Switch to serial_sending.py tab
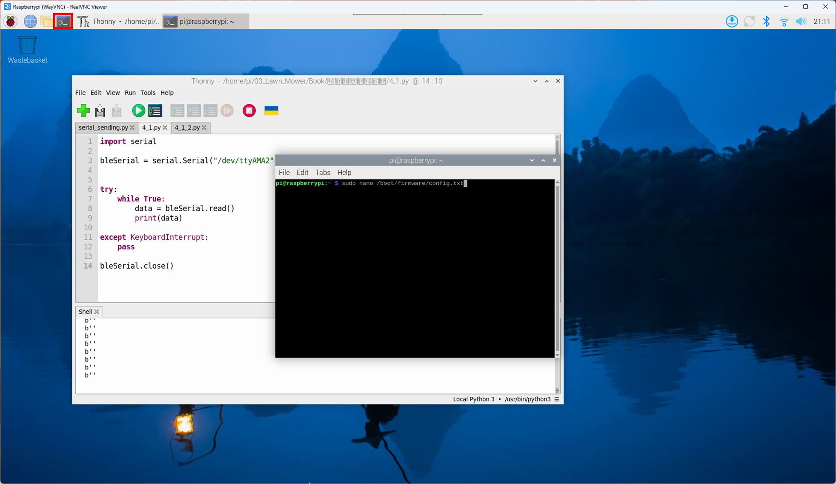 click(103, 128)
